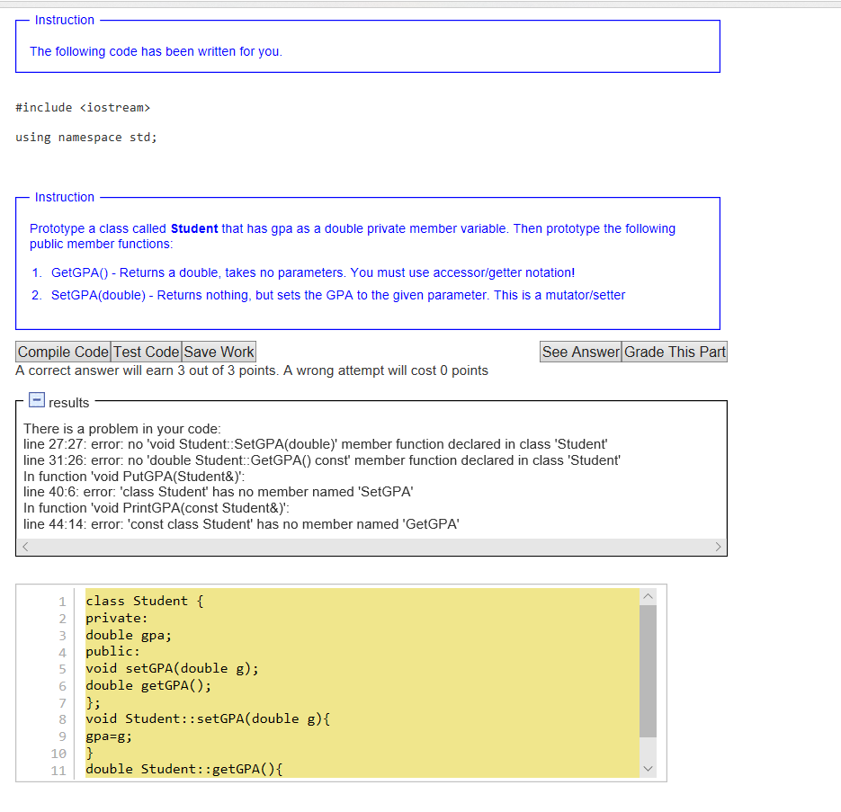
Task: Submit with the Grade This Part button
Action: [675, 352]
